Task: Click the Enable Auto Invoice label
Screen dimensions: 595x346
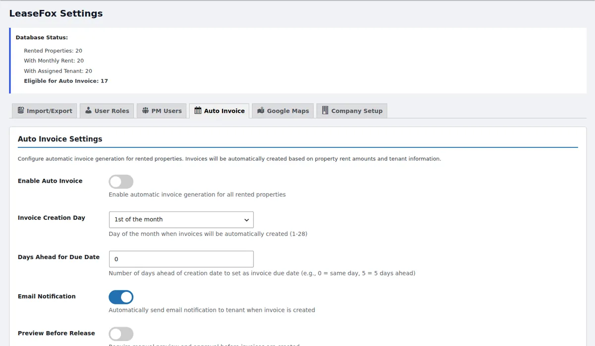Action: point(50,181)
